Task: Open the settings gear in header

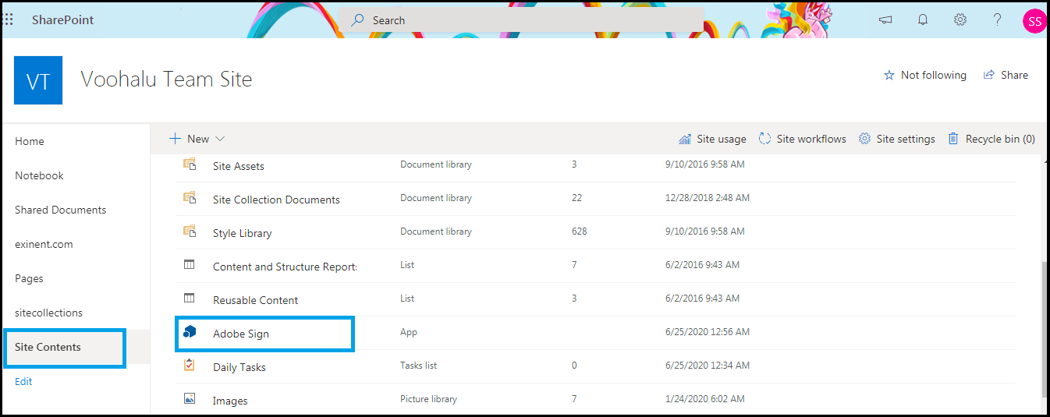Action: click(x=960, y=20)
